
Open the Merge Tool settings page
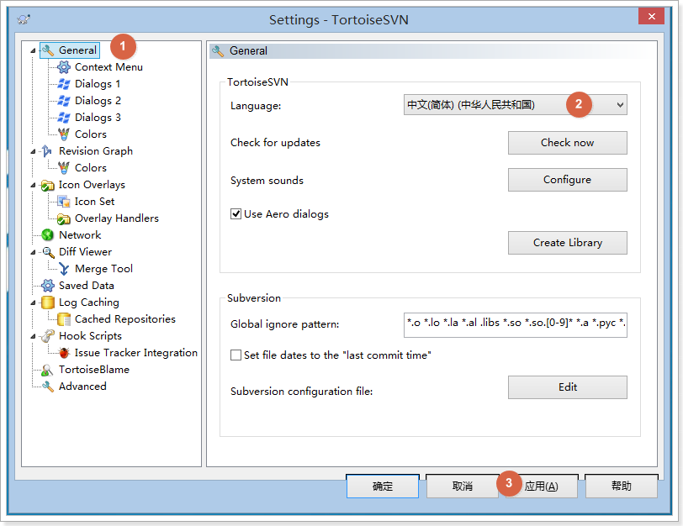(103, 269)
